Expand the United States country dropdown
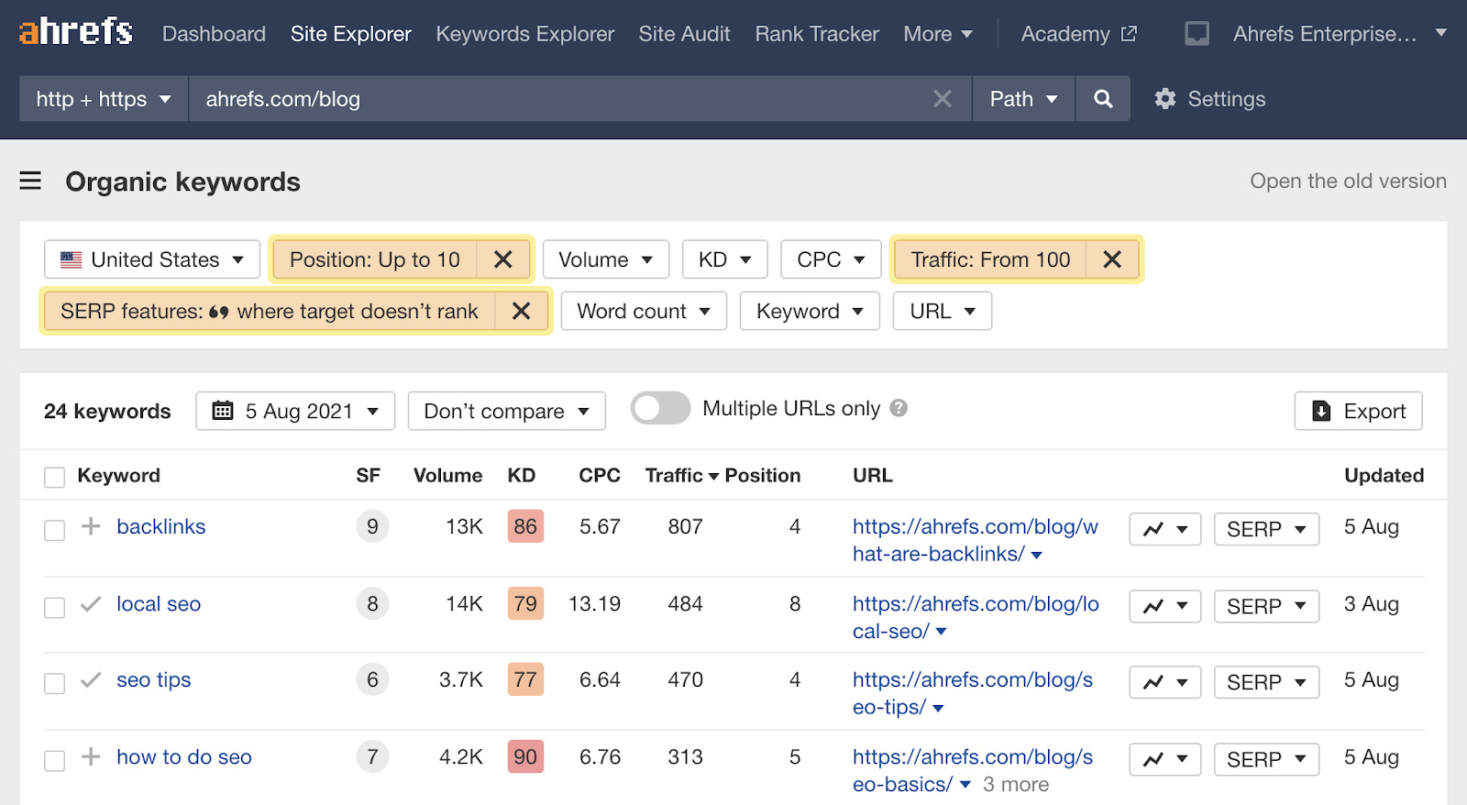Image resolution: width=1467 pixels, height=805 pixels. pyautogui.click(x=152, y=259)
